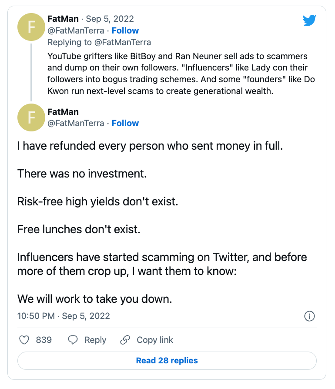Open the Sep 5, 2022 date on parent tweet
Image resolution: width=335 pixels, height=389 pixels.
pyautogui.click(x=110, y=19)
